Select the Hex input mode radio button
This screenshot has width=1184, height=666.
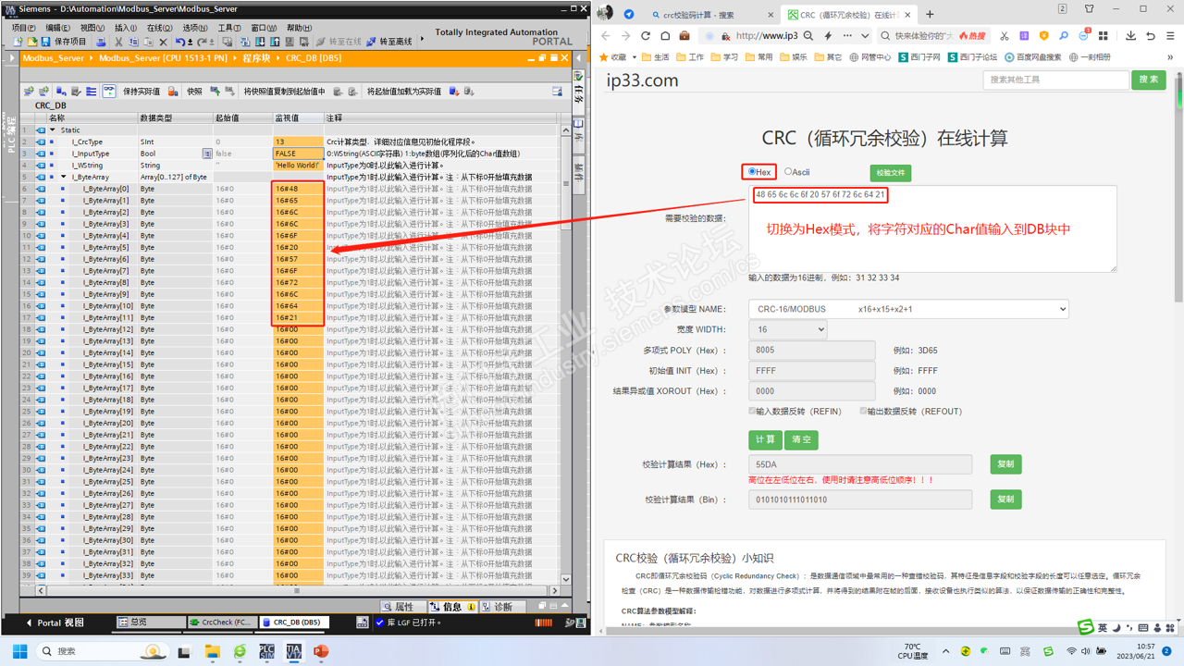click(x=752, y=172)
